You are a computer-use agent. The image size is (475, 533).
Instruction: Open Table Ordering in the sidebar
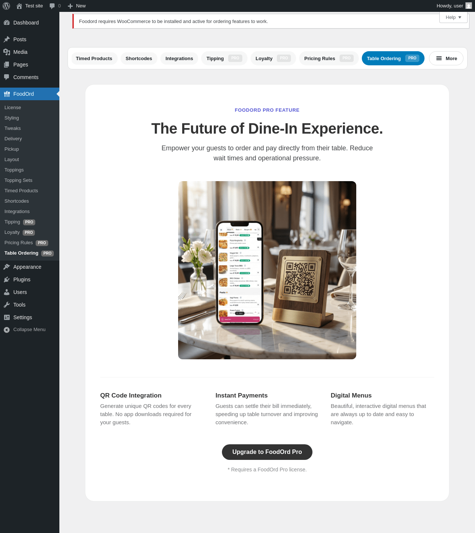(x=29, y=253)
